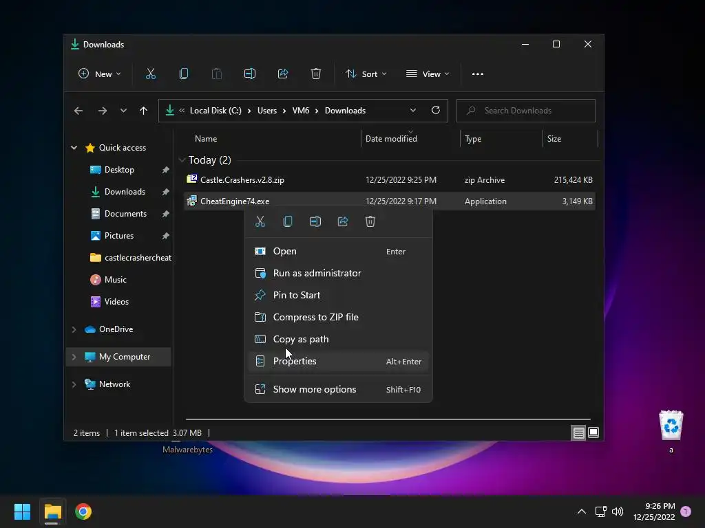
Task: Go forward with the right arrow
Action: (x=103, y=111)
